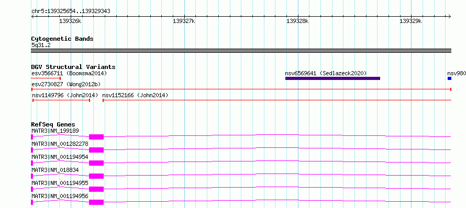Click the magenta exon block of NM_018834

96,176
